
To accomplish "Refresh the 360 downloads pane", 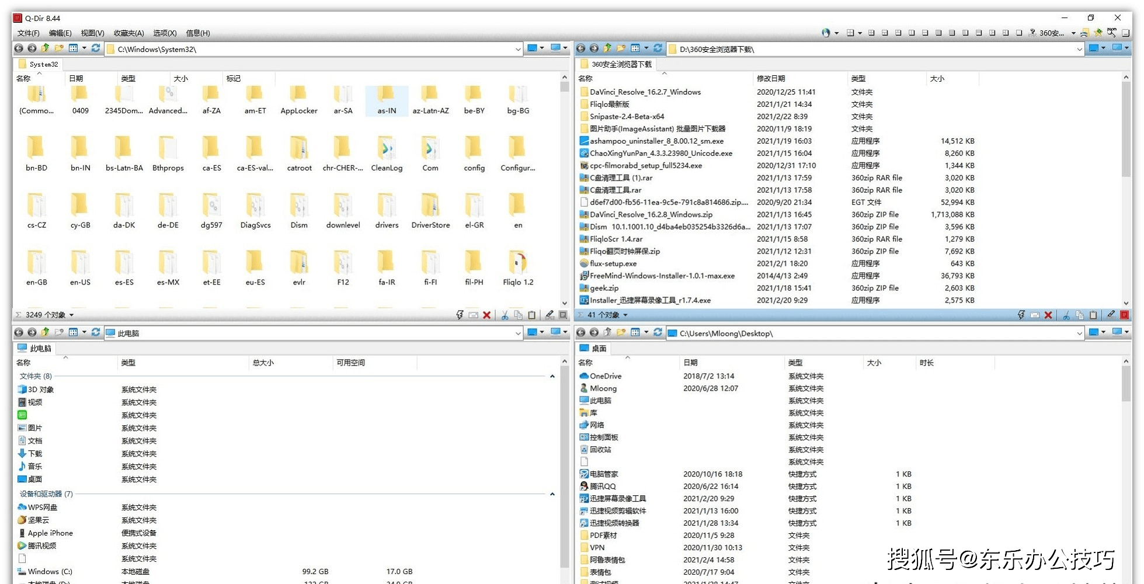I will click(x=658, y=48).
